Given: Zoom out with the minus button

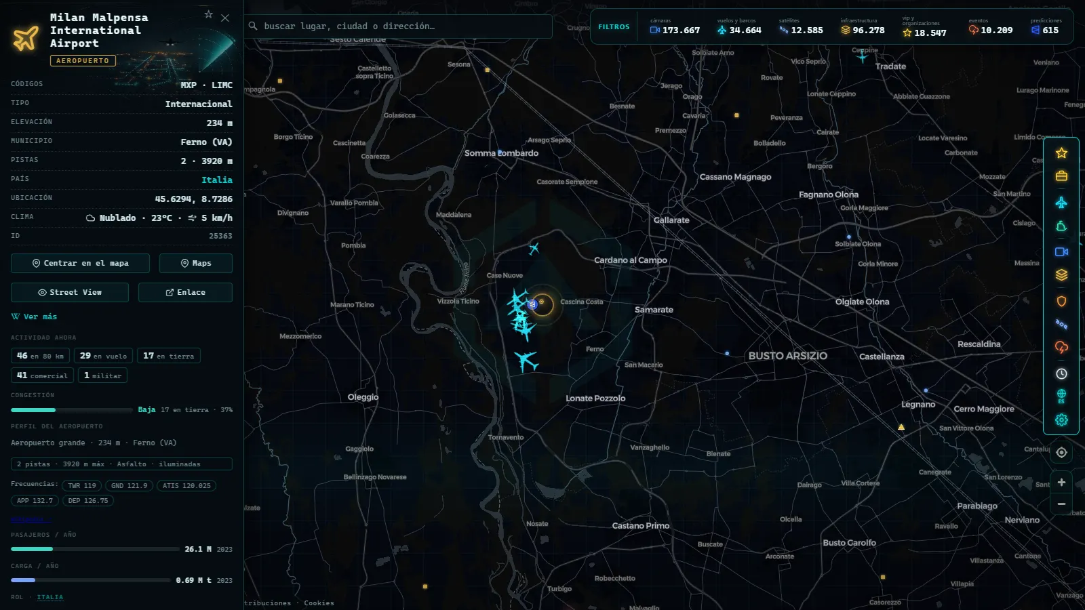Looking at the screenshot, I should coord(1061,504).
